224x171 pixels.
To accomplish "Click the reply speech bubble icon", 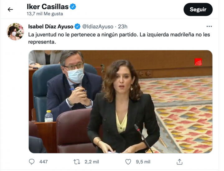I will click(x=31, y=162).
